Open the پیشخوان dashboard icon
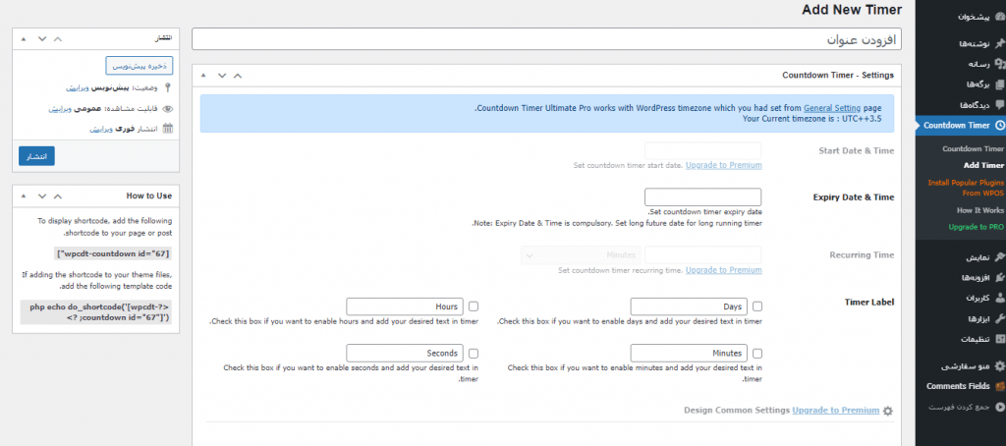The image size is (1006, 446). 999,17
